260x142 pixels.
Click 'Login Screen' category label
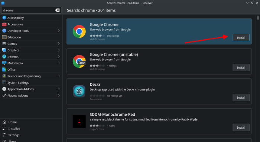pos(97,129)
